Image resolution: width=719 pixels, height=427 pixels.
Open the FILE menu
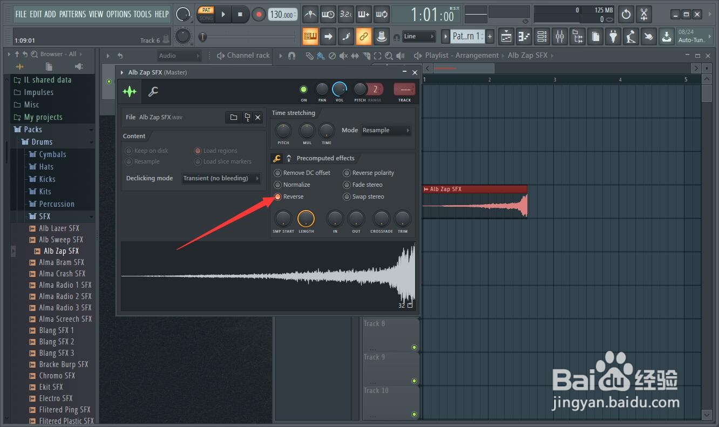pyautogui.click(x=21, y=14)
